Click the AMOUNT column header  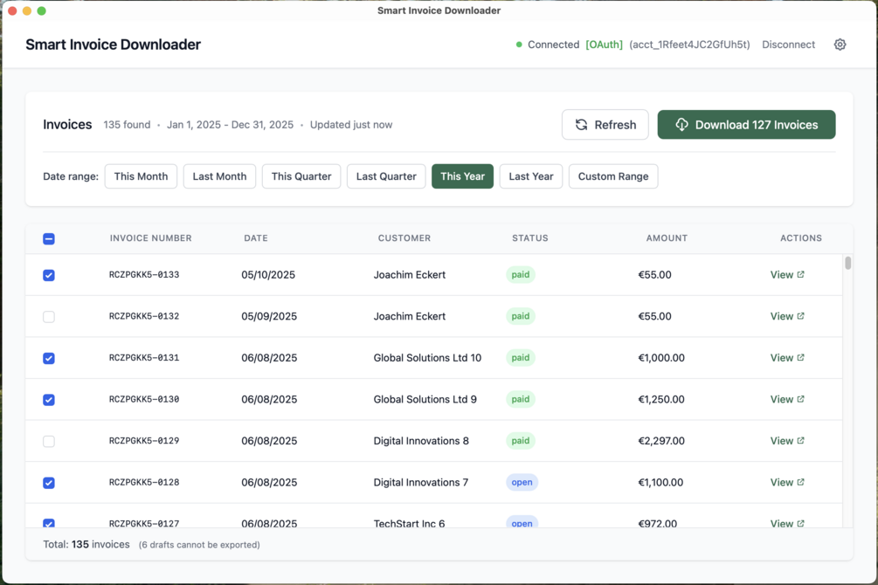pyautogui.click(x=667, y=237)
